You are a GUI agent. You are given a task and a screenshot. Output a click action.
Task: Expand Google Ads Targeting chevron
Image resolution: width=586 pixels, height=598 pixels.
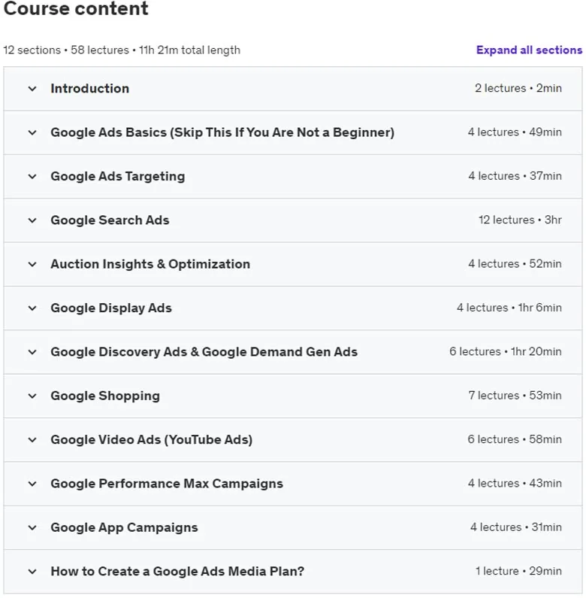tap(32, 177)
